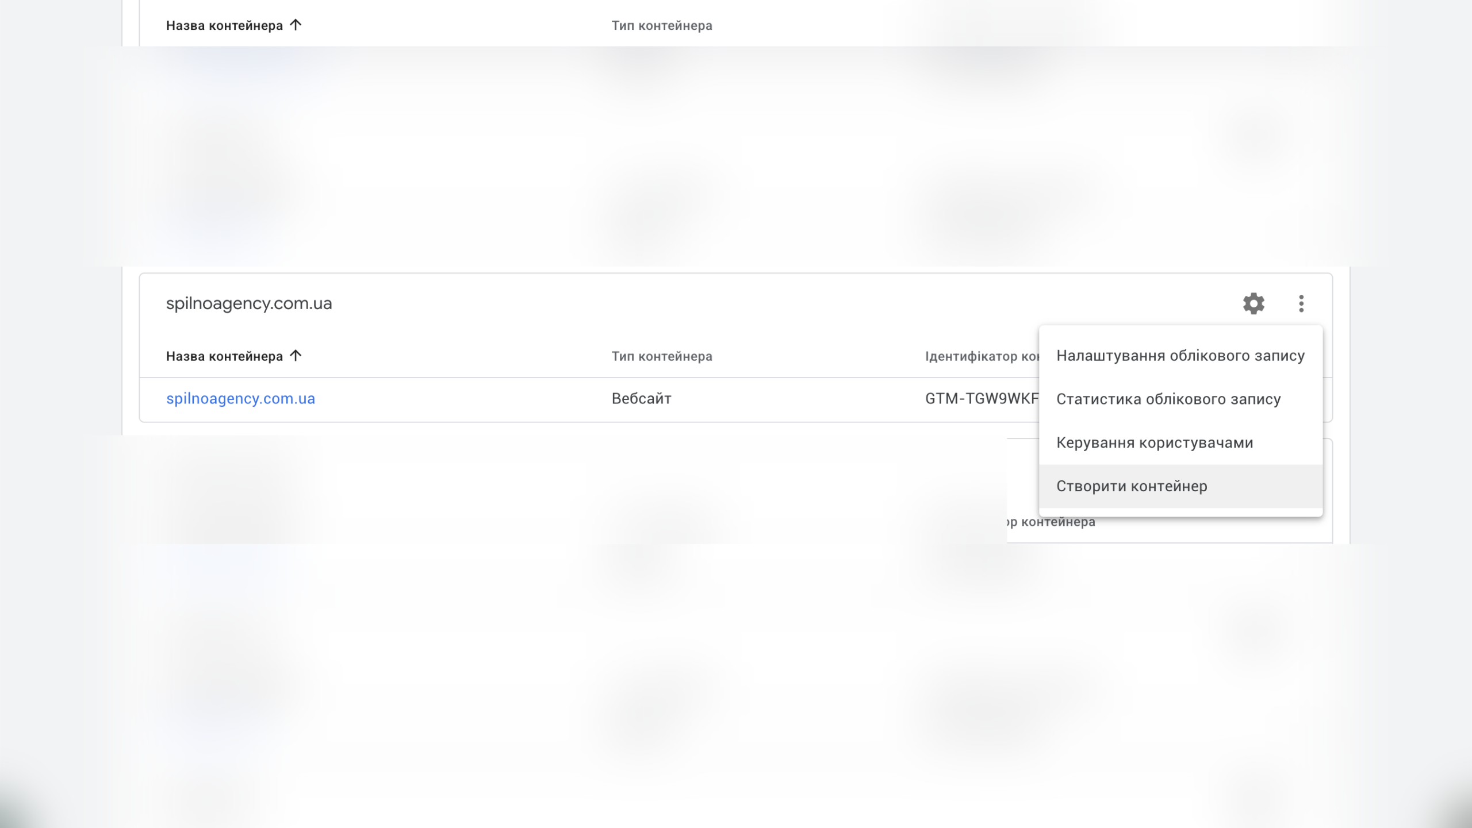Click "Тип контейнера" header in the topmost card
Viewport: 1472px width, 828px height.
pyautogui.click(x=662, y=25)
